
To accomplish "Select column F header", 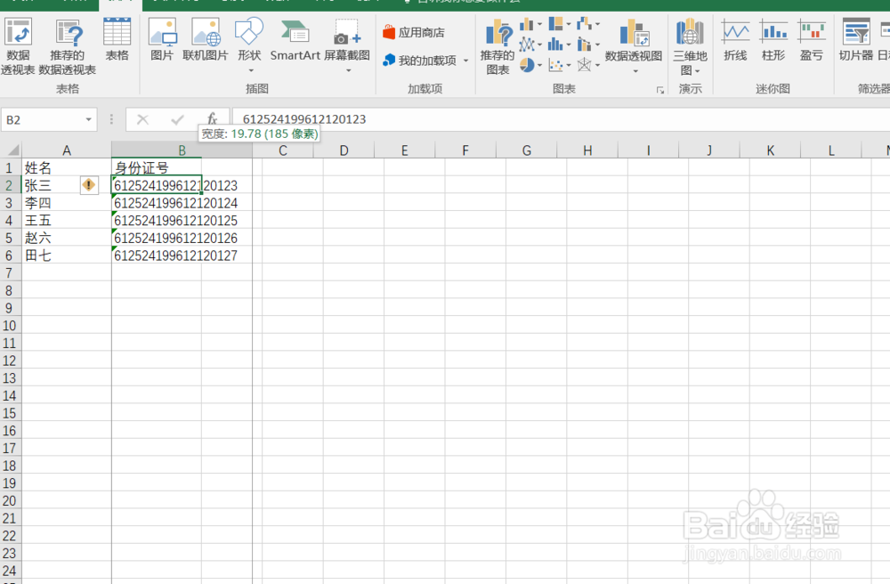I will coord(465,150).
